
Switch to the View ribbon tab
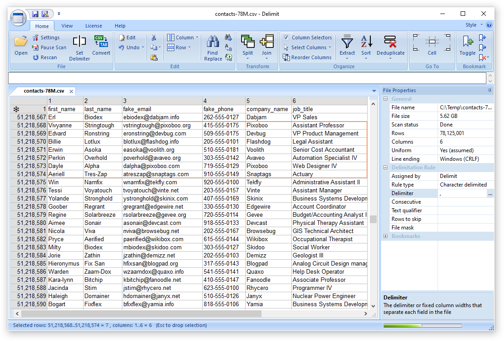click(67, 26)
